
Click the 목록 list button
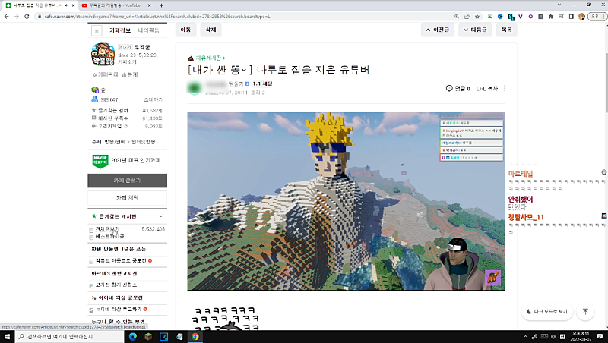pyautogui.click(x=506, y=30)
